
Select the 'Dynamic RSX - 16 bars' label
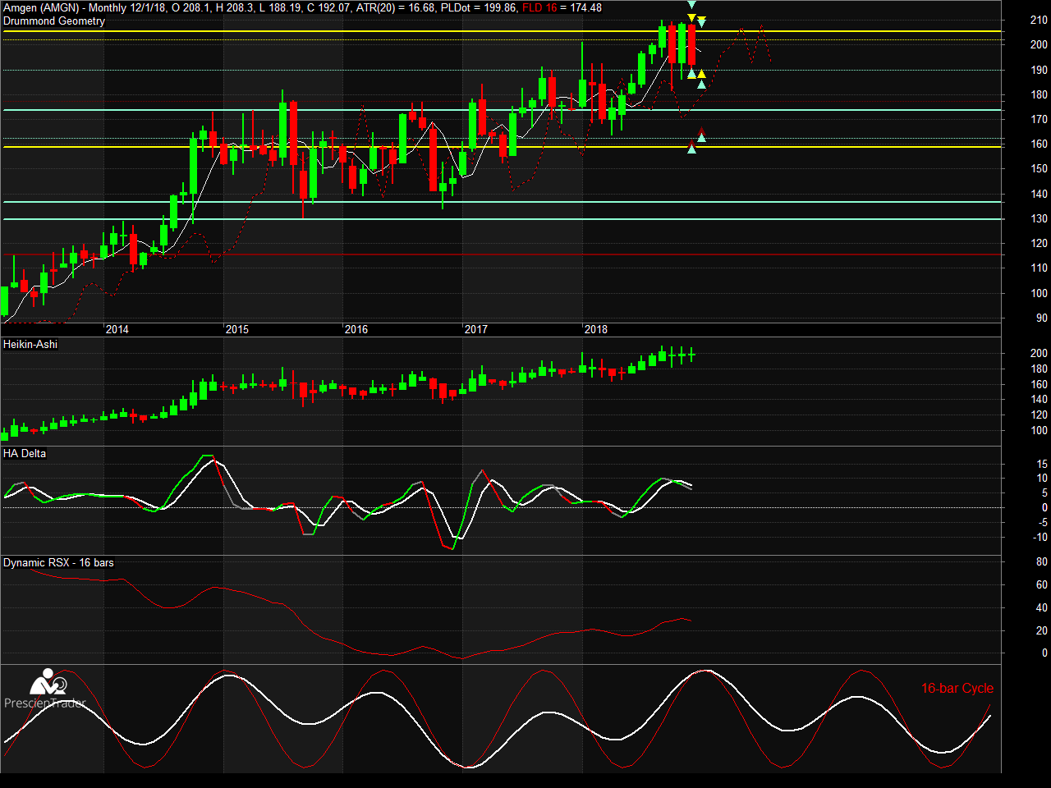pyautogui.click(x=58, y=562)
